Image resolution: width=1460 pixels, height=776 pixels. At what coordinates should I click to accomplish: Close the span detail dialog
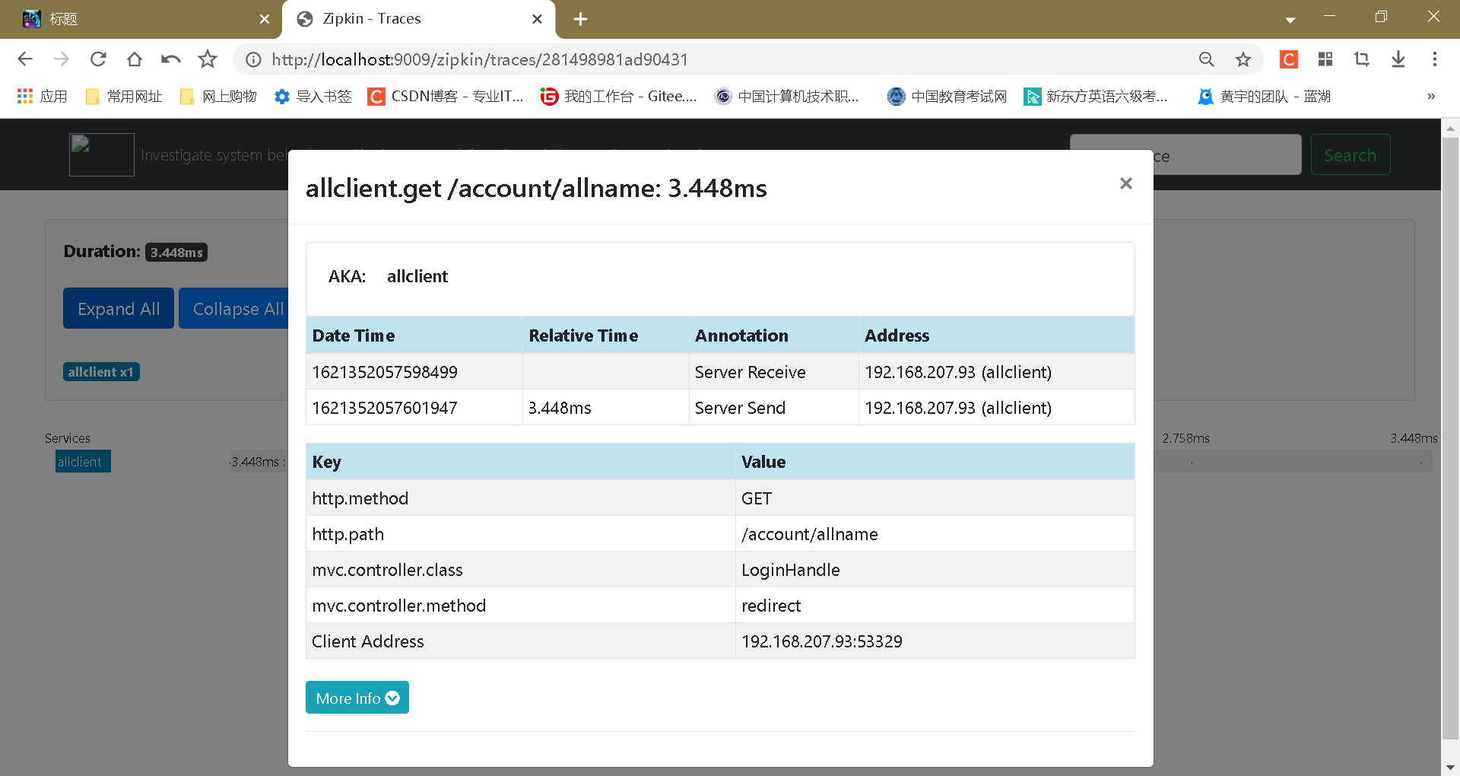click(1126, 183)
